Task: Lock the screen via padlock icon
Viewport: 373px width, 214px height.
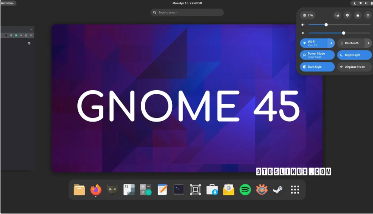Action: click(358, 15)
